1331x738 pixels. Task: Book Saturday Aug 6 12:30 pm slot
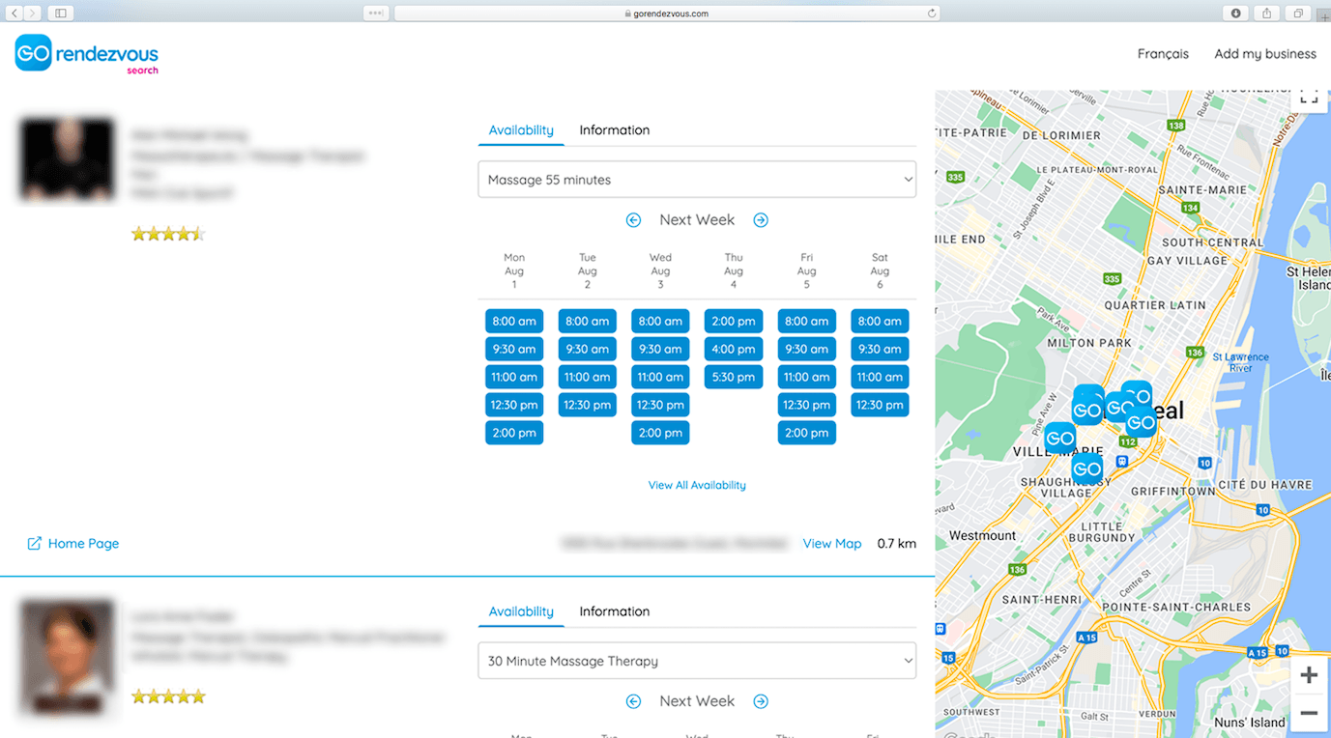click(x=880, y=405)
